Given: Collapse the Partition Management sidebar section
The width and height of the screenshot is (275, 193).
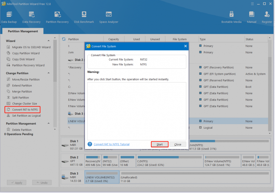Looking at the screenshot, I should (48, 124).
